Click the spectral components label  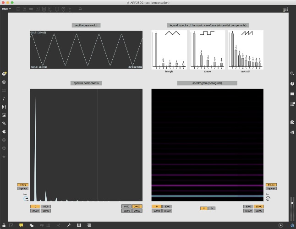pos(86,83)
